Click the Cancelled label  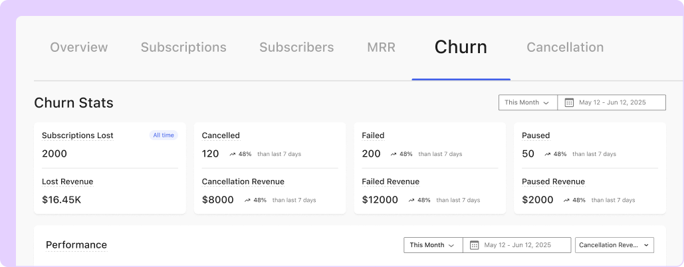221,135
